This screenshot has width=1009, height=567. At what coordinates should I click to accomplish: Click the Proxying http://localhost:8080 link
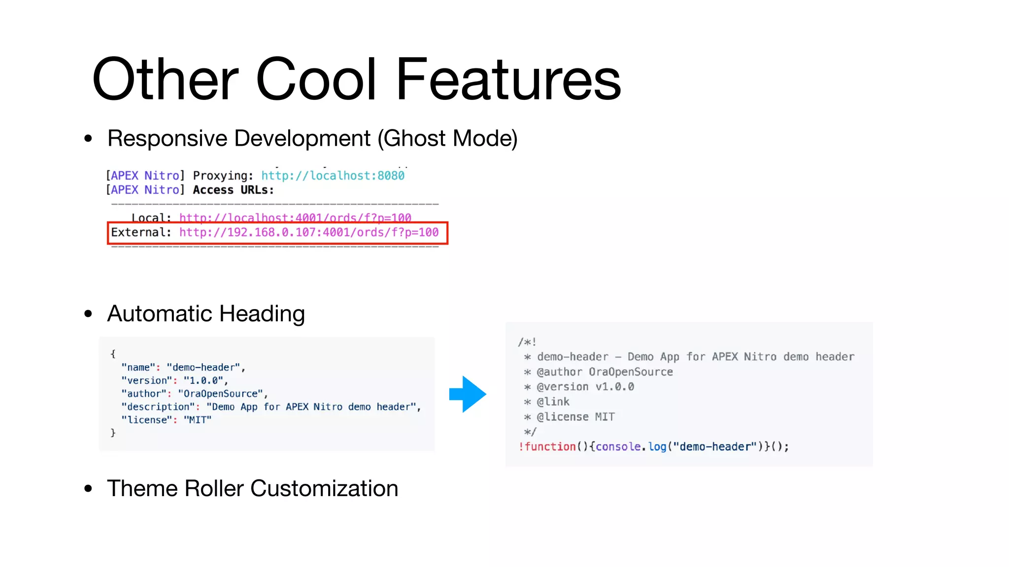tap(333, 176)
